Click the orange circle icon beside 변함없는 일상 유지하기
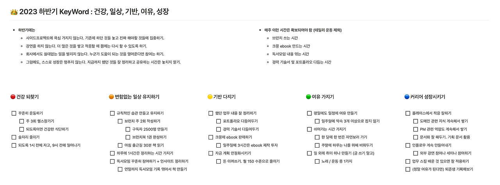The width and height of the screenshot is (500, 185). pos(111,97)
